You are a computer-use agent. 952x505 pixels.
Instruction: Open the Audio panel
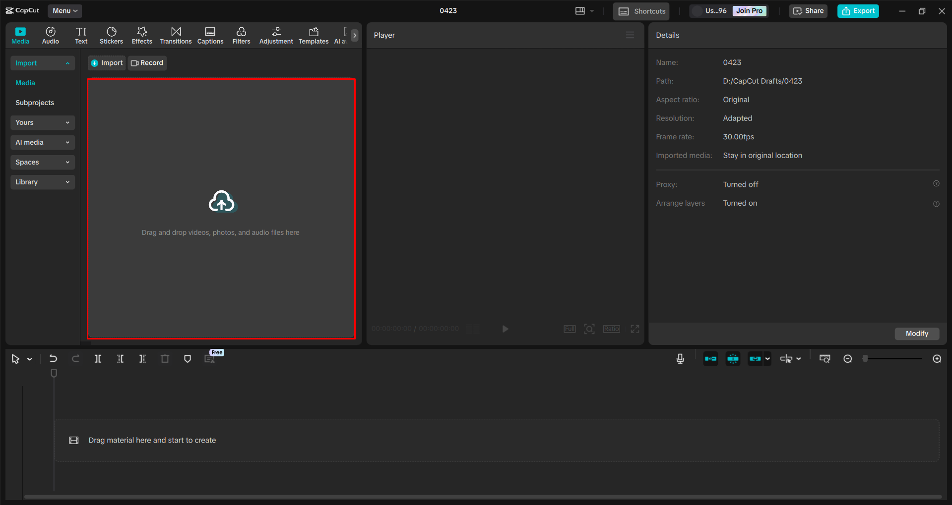click(x=50, y=35)
